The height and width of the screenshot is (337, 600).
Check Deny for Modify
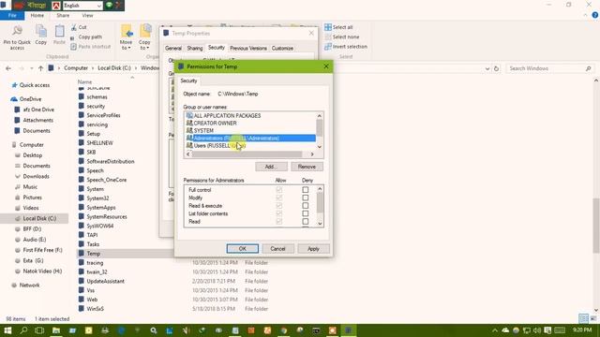(x=306, y=198)
